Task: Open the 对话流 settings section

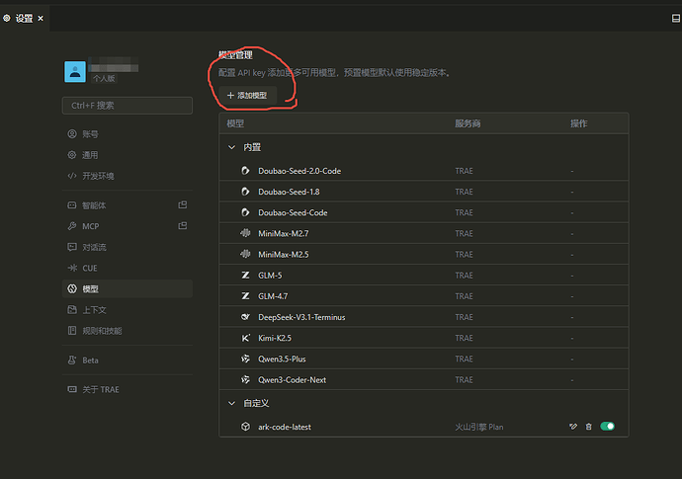Action: 128,247
